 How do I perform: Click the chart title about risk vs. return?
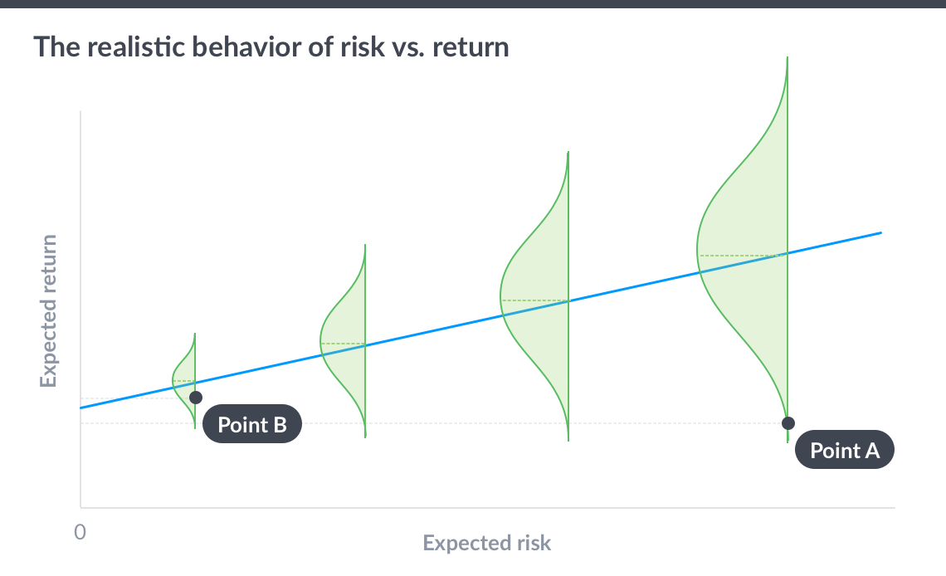(271, 46)
